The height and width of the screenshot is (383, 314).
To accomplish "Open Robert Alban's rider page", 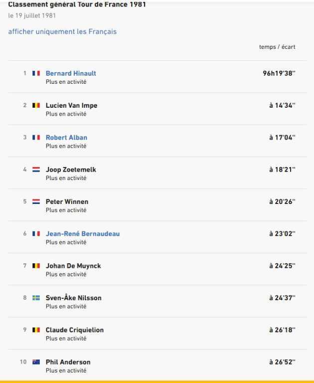I will pyautogui.click(x=66, y=138).
